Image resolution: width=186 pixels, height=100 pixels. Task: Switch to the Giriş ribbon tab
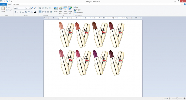9,4
